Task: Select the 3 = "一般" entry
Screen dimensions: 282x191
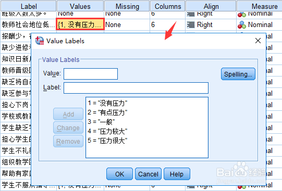Action: click(101, 122)
